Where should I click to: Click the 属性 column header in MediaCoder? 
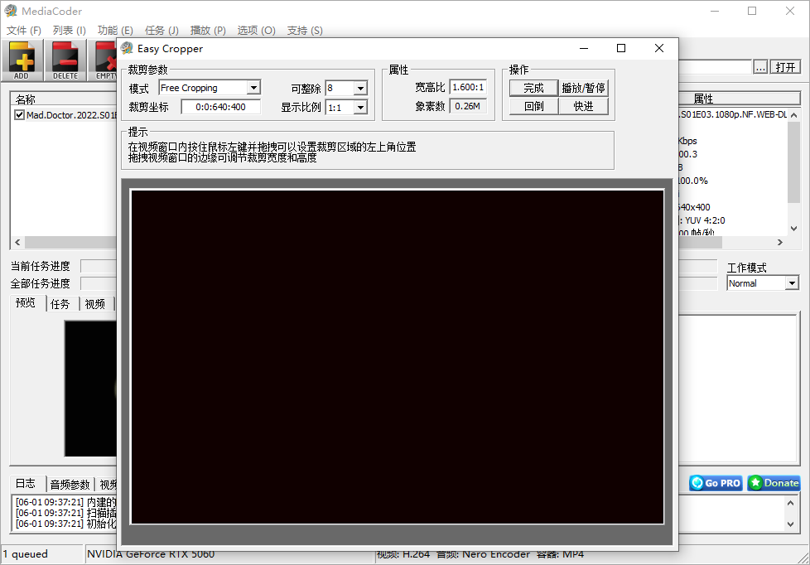pos(740,99)
